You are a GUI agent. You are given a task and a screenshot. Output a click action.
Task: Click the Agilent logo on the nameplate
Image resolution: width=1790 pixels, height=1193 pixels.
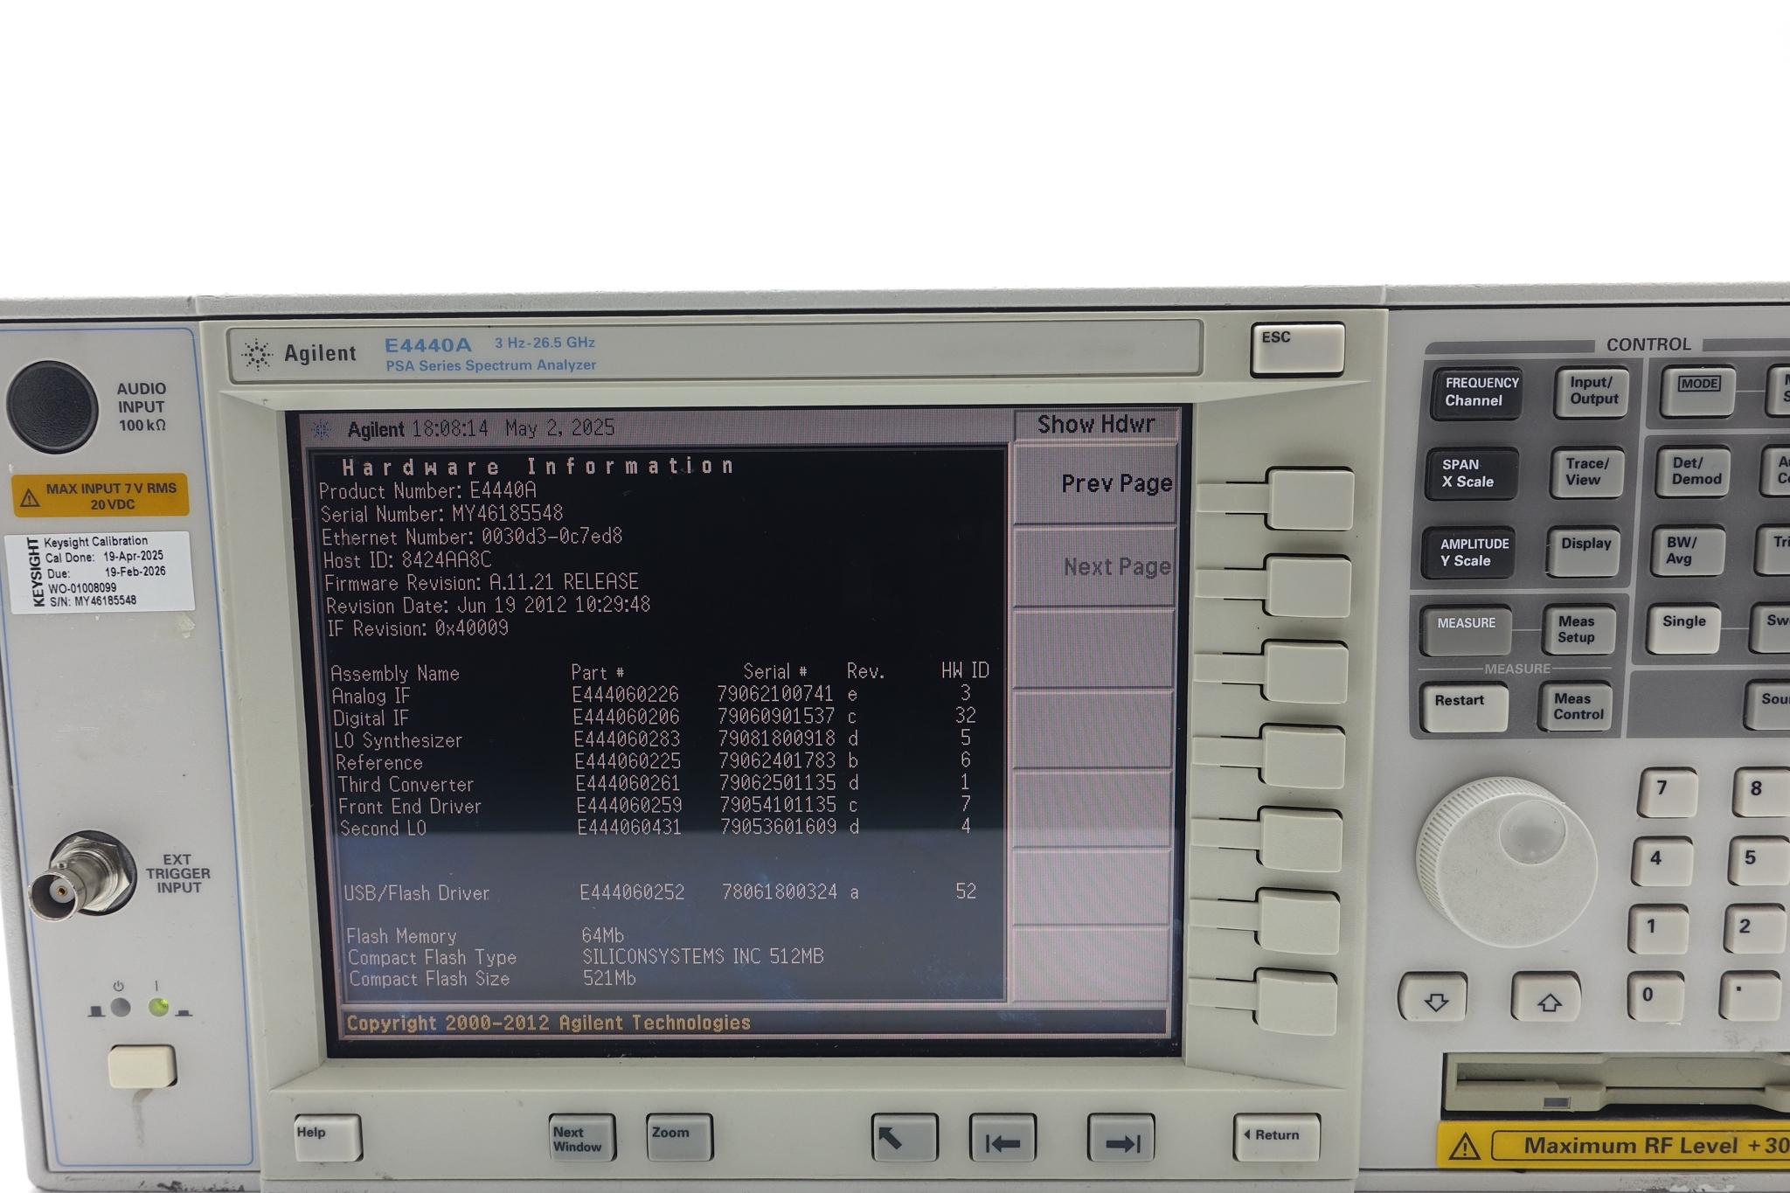tap(257, 354)
